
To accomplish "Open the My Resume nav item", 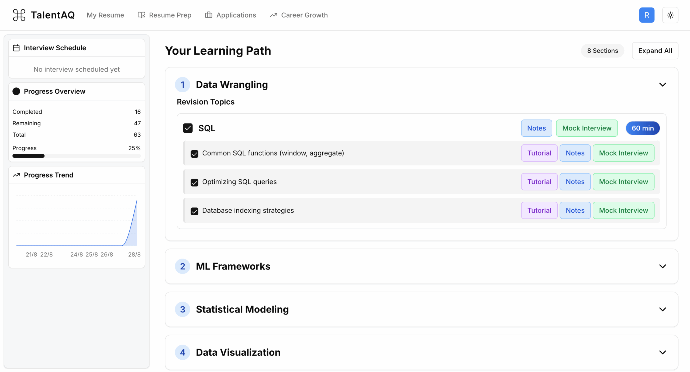I will [105, 15].
